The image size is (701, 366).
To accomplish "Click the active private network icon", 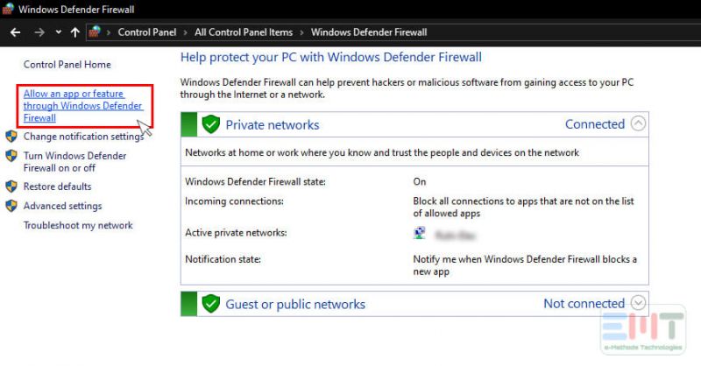I will click(x=421, y=234).
